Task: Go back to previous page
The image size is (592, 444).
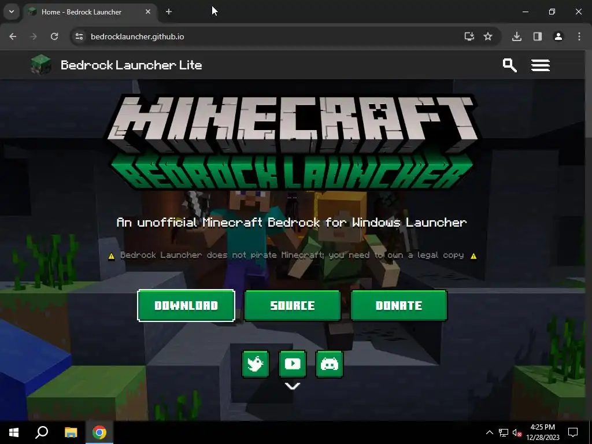Action: click(13, 36)
